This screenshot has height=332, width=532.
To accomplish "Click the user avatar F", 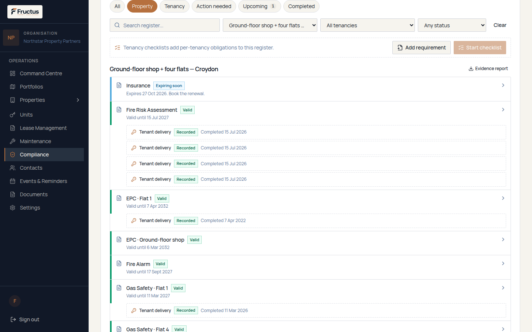I will tap(15, 301).
